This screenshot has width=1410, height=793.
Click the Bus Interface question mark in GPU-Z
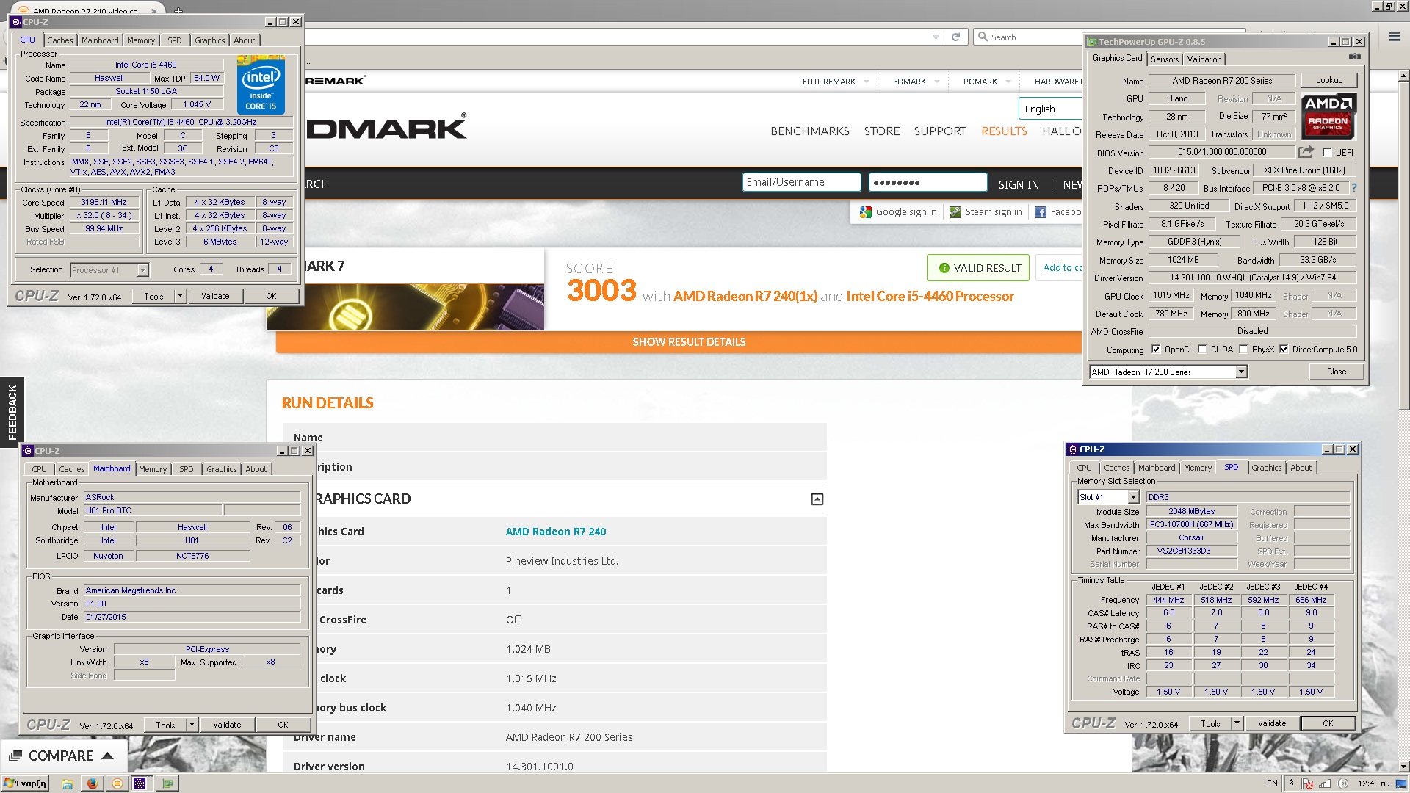1354,188
